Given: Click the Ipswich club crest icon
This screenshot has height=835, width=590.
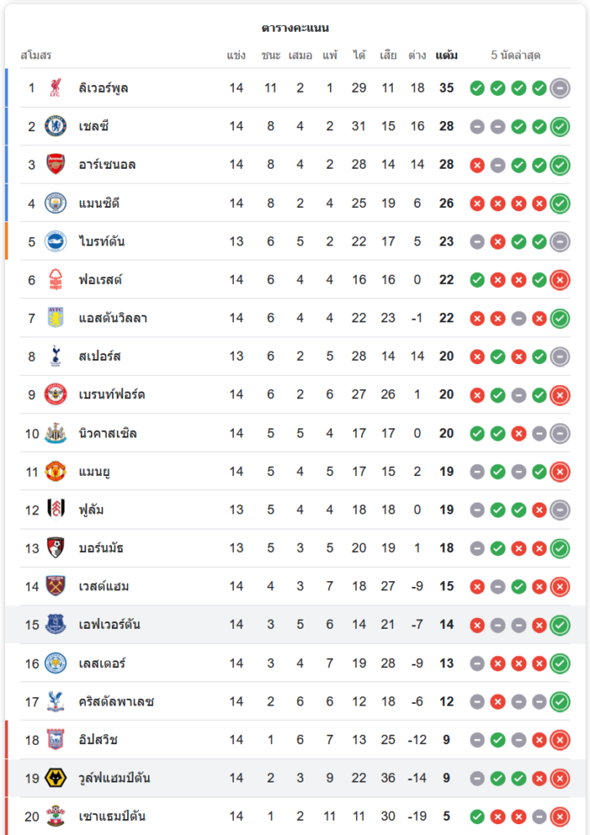Looking at the screenshot, I should [x=56, y=740].
